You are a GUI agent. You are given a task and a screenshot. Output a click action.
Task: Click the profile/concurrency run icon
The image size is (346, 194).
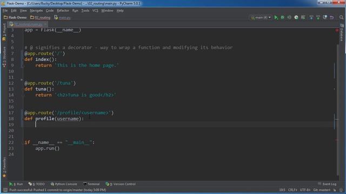coord(296,17)
